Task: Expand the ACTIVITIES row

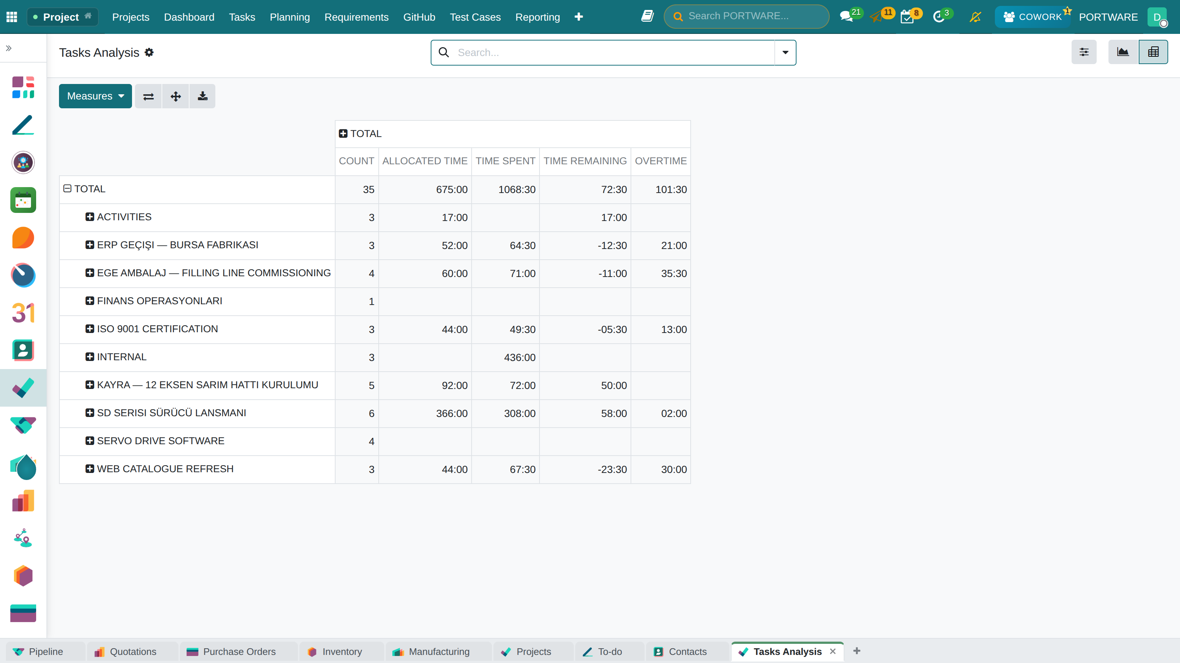Action: 90,217
